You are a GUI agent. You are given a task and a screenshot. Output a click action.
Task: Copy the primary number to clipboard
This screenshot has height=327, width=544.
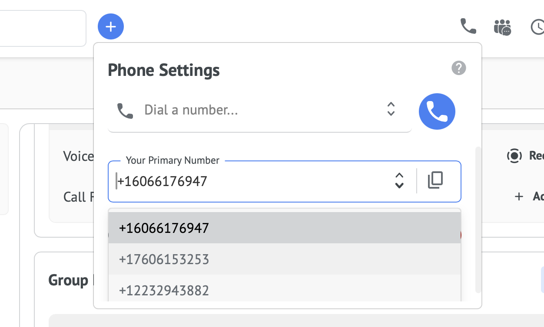435,180
